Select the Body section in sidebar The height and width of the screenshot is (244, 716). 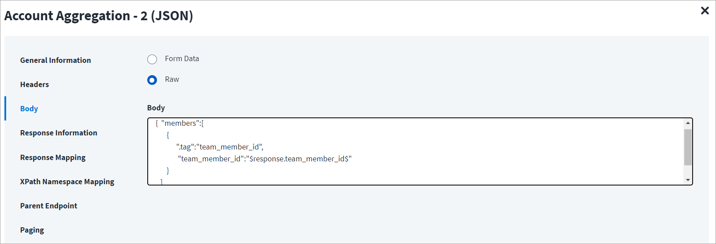[29, 109]
